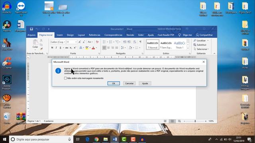Open the Fonte dialog launcher
The image size is (255, 143).
tap(99, 53)
